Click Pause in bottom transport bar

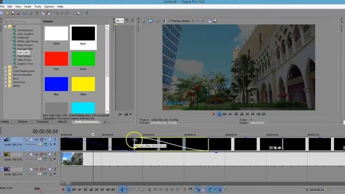coord(85,189)
